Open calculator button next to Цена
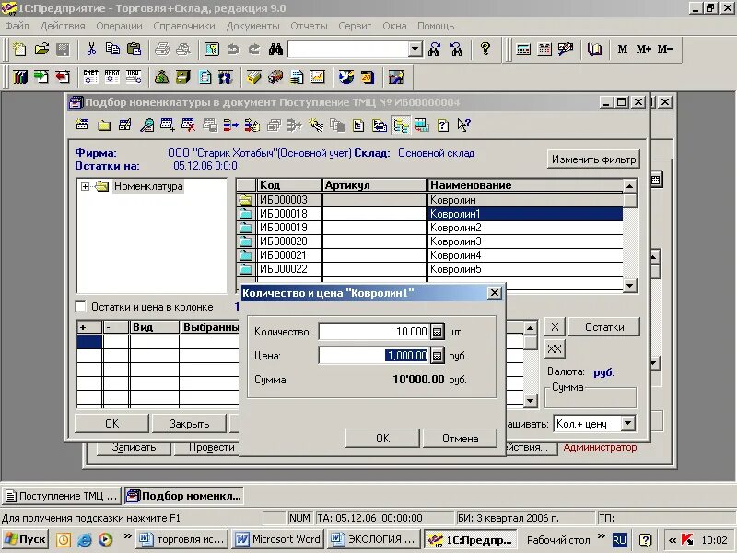The height and width of the screenshot is (553, 737). [x=437, y=356]
